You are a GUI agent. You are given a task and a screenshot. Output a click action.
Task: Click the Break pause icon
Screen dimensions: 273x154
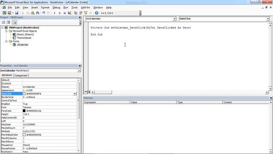click(x=60, y=13)
